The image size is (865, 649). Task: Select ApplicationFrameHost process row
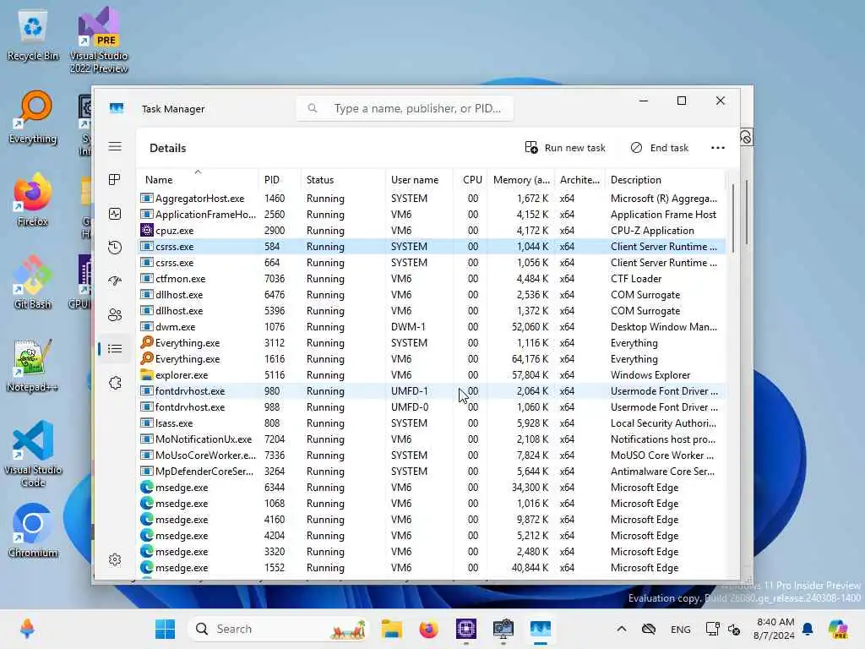431,214
